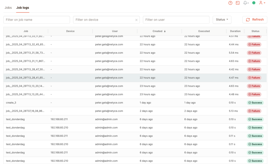
Task: Open the user account menu icon
Action: pyautogui.click(x=262, y=3)
